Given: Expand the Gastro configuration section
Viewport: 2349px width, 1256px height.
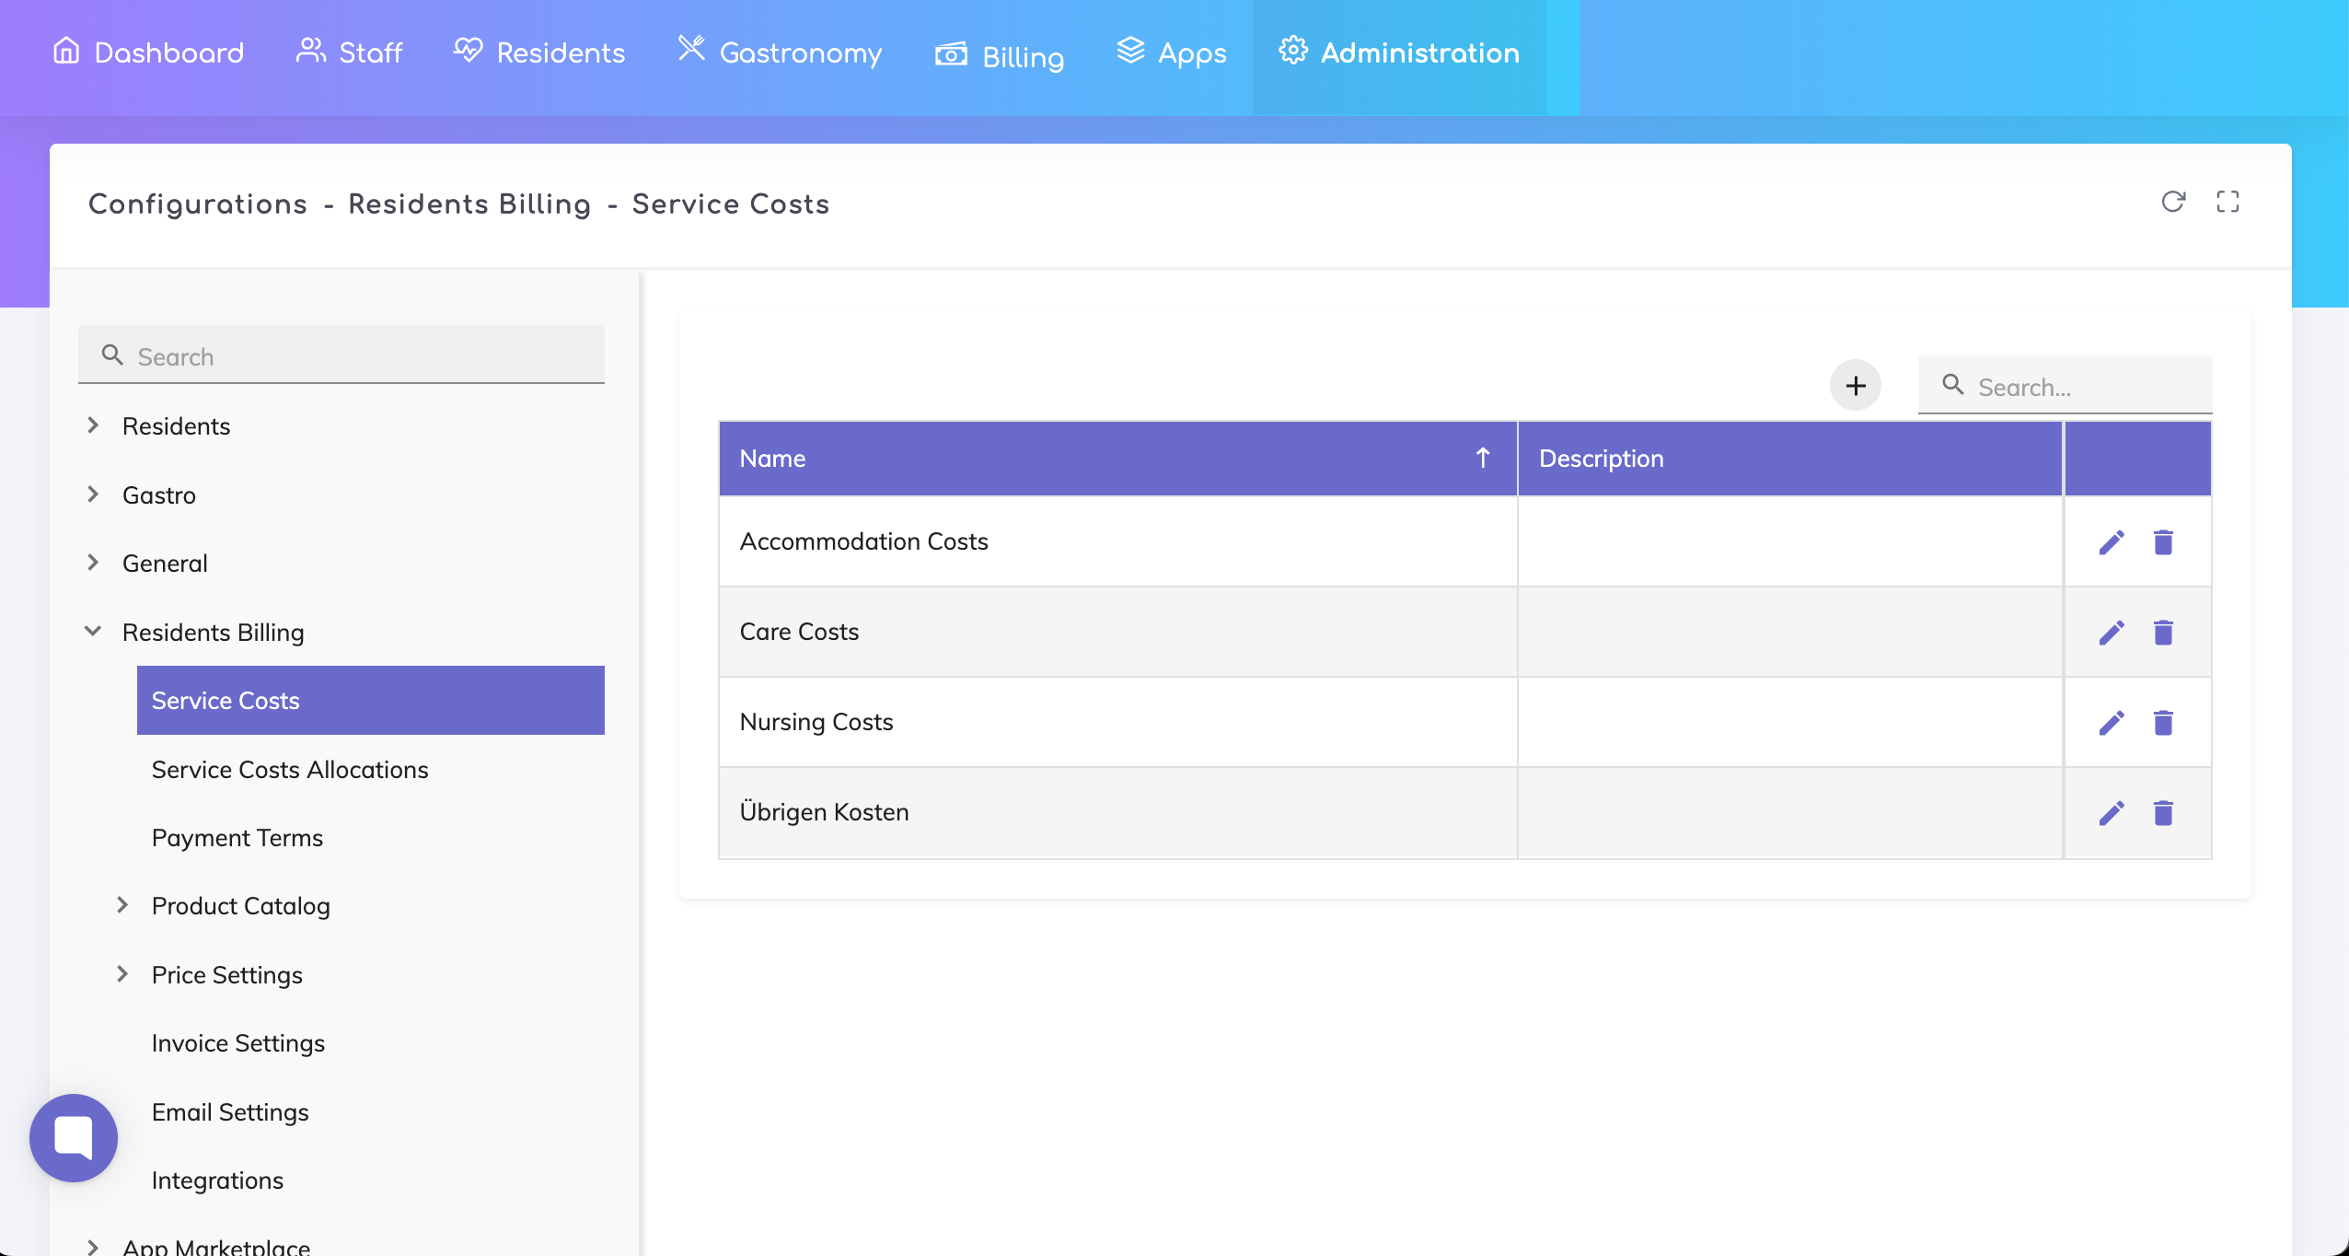Looking at the screenshot, I should 93,494.
